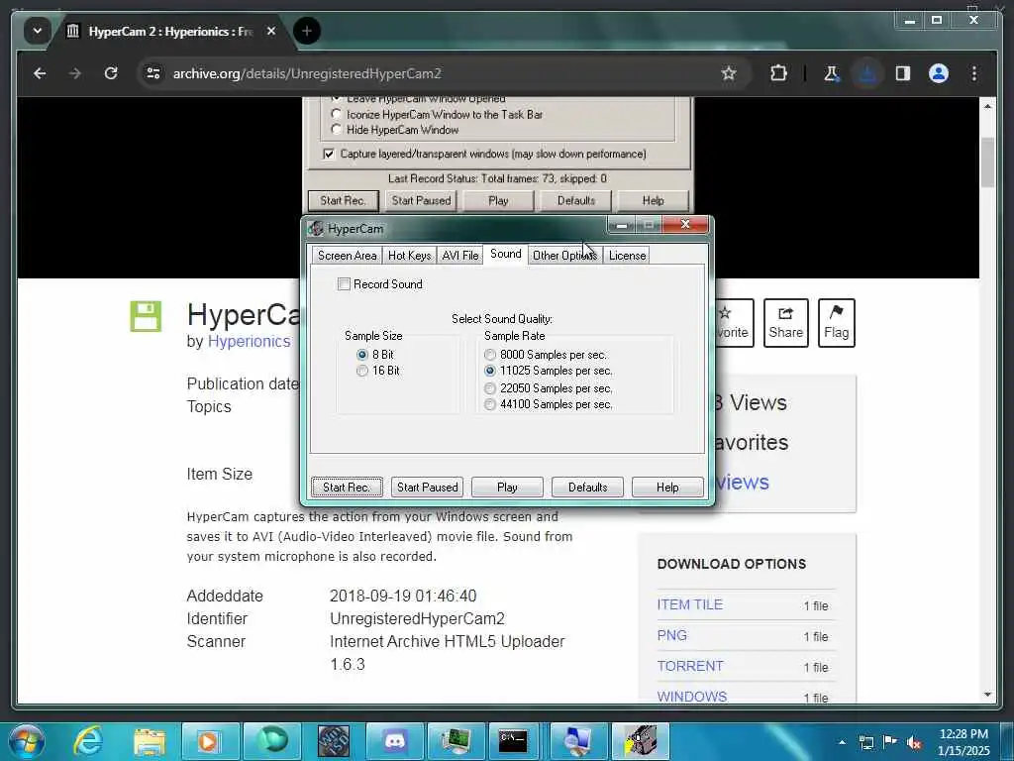
Task: Bookmark this page with the star icon
Action: click(729, 73)
